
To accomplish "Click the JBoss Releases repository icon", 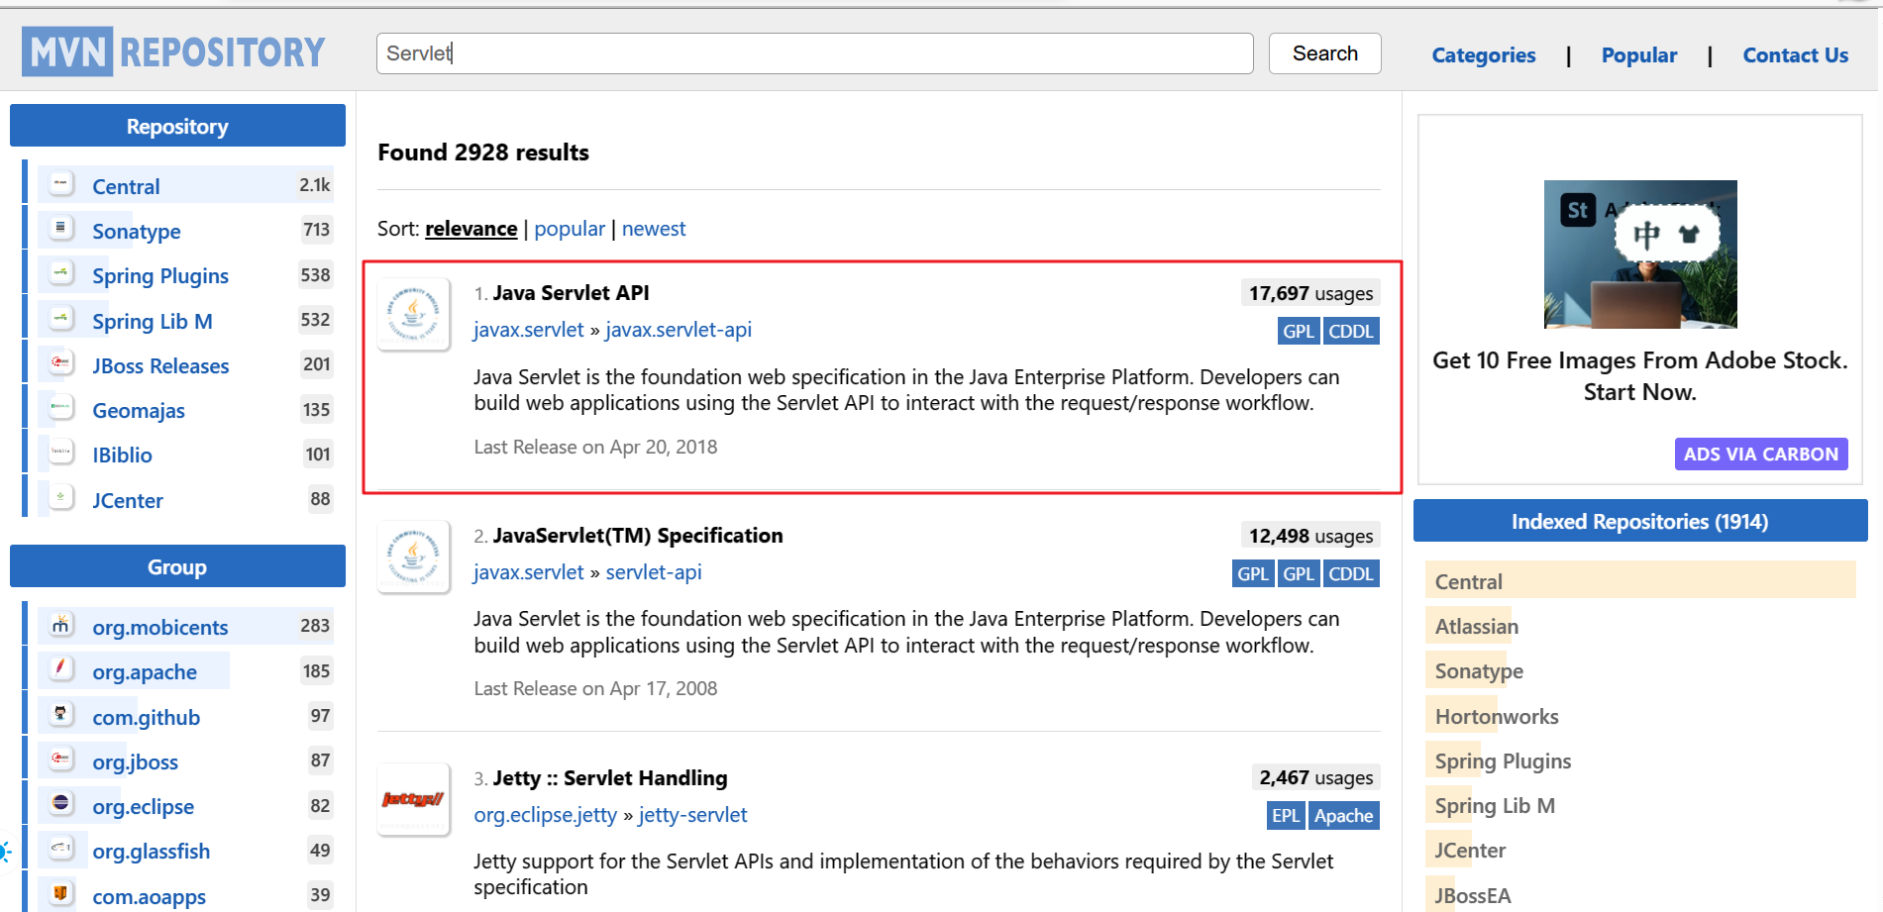I will pos(61,362).
